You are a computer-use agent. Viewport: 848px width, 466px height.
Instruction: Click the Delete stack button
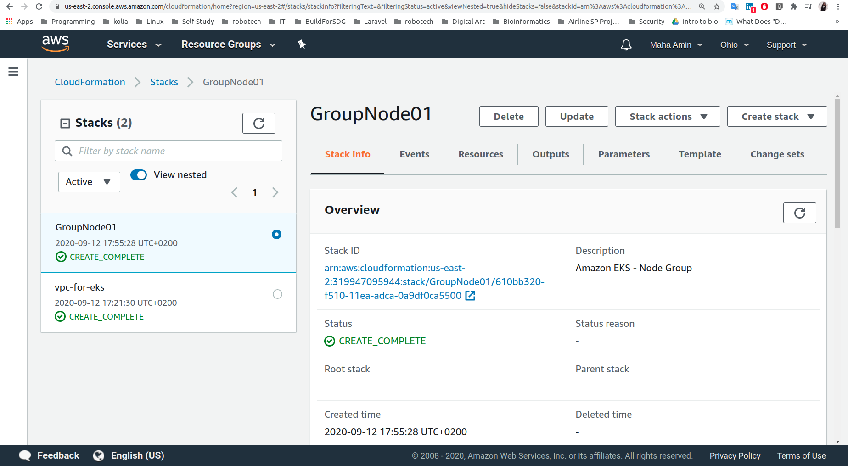509,117
